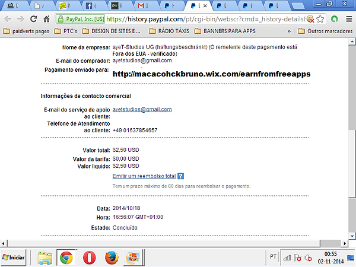
Task: Click the date value 2014/10/18
Action: (x=126, y=208)
